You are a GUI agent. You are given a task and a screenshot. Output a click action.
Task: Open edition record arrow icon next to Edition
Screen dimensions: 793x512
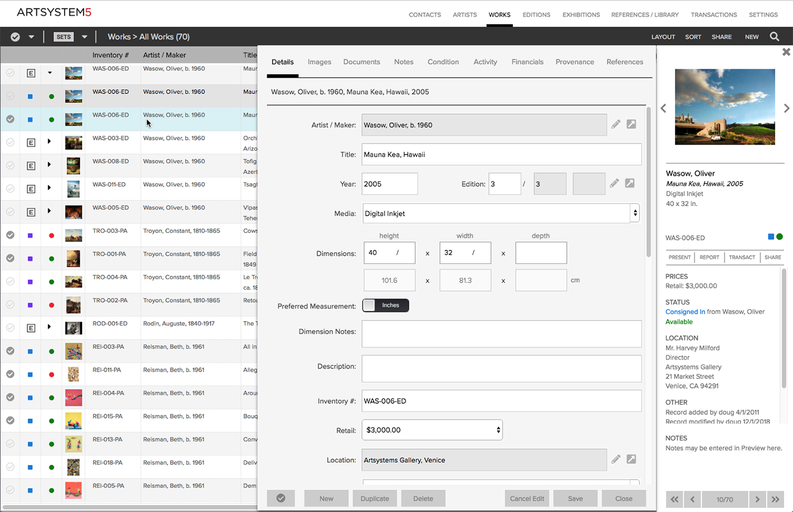(630, 183)
